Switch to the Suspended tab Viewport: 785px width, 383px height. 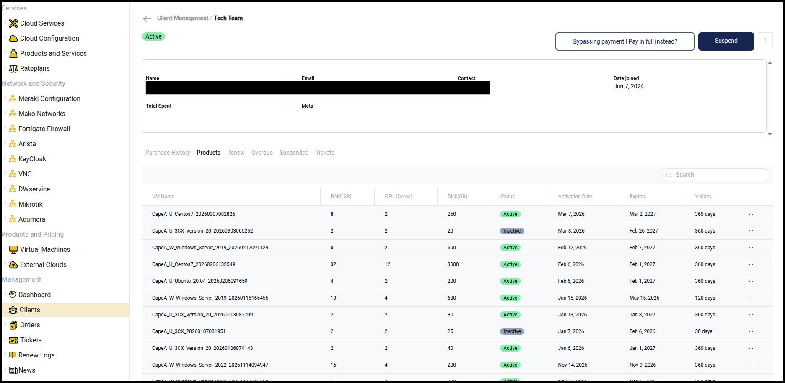pos(294,153)
